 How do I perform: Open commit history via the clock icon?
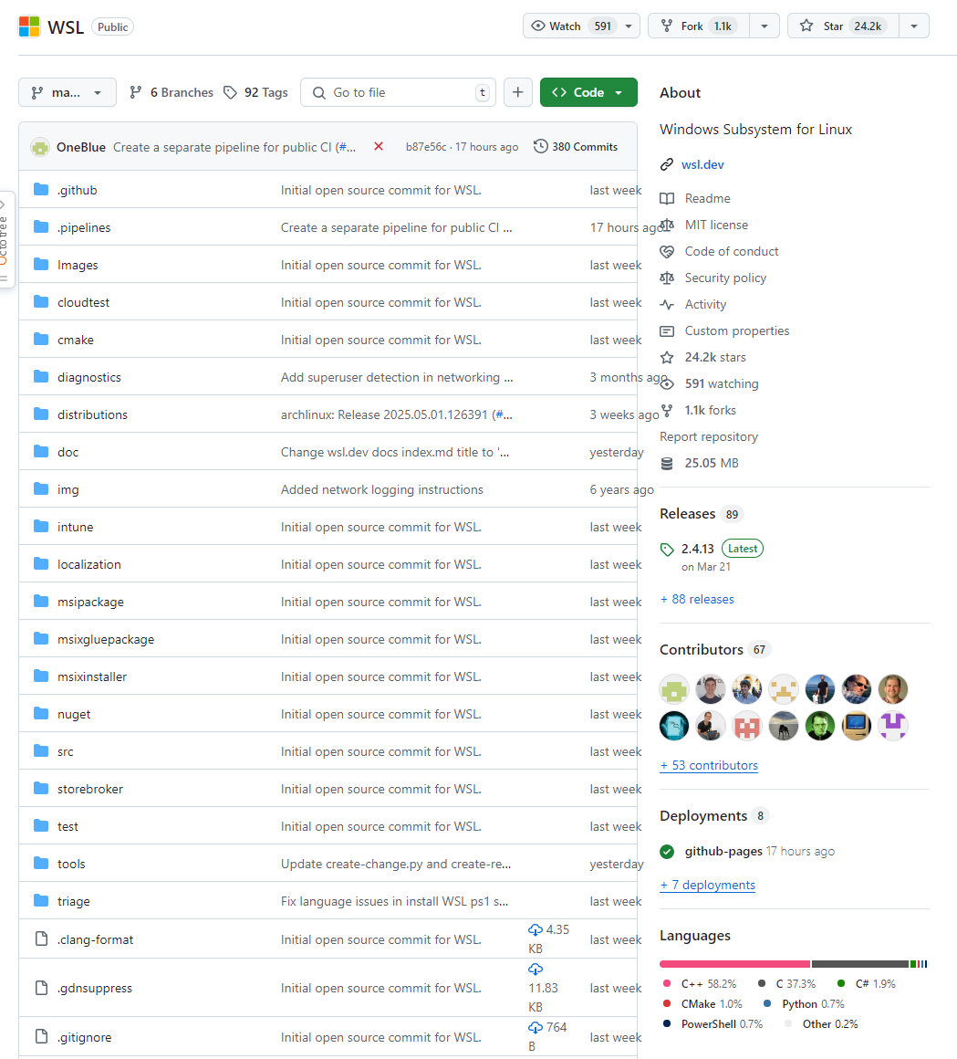click(540, 146)
